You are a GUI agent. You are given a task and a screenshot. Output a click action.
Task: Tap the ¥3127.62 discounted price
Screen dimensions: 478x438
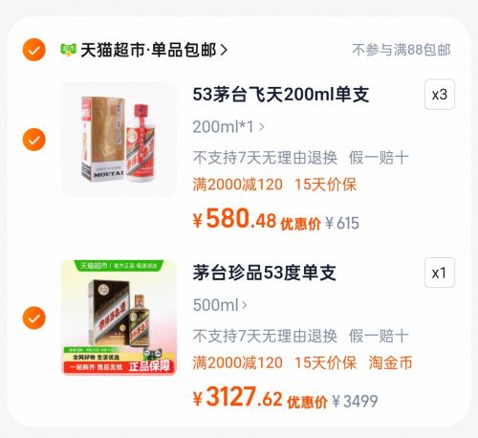237,397
